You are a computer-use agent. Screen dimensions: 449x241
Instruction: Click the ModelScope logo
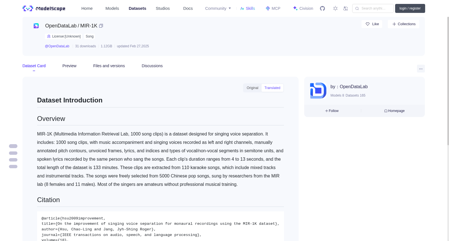pyautogui.click(x=44, y=8)
